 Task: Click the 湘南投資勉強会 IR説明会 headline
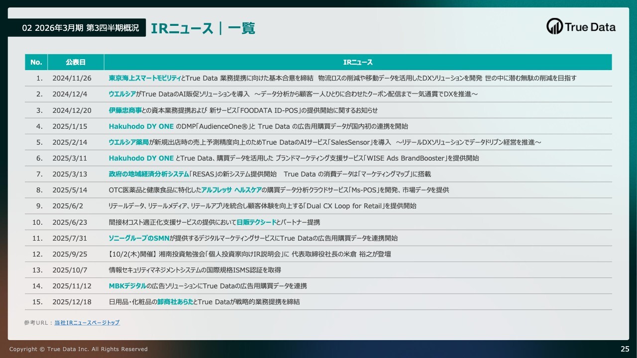[x=250, y=254]
